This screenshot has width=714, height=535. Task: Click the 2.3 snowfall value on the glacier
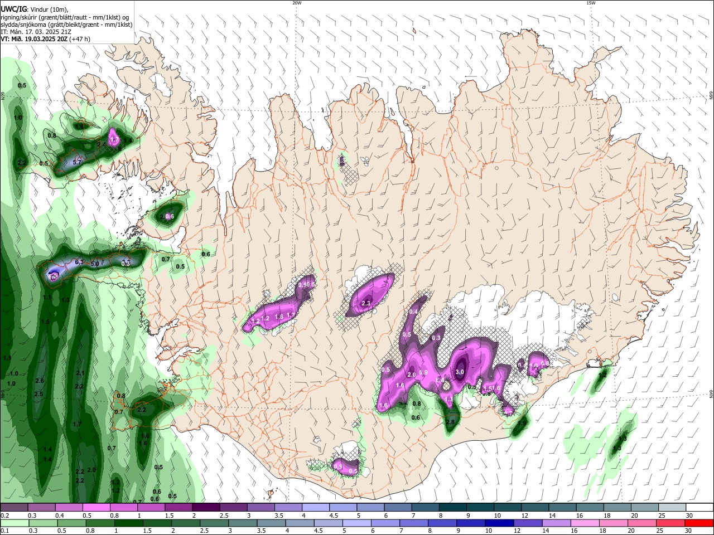pos(366,304)
